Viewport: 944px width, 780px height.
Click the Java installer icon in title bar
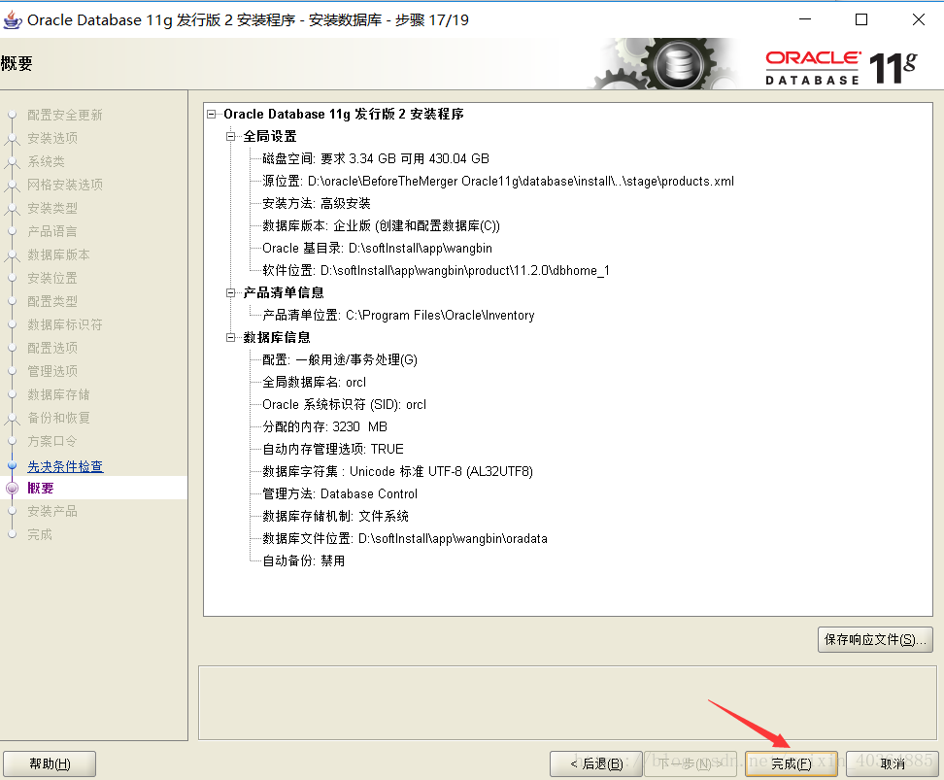12,19
